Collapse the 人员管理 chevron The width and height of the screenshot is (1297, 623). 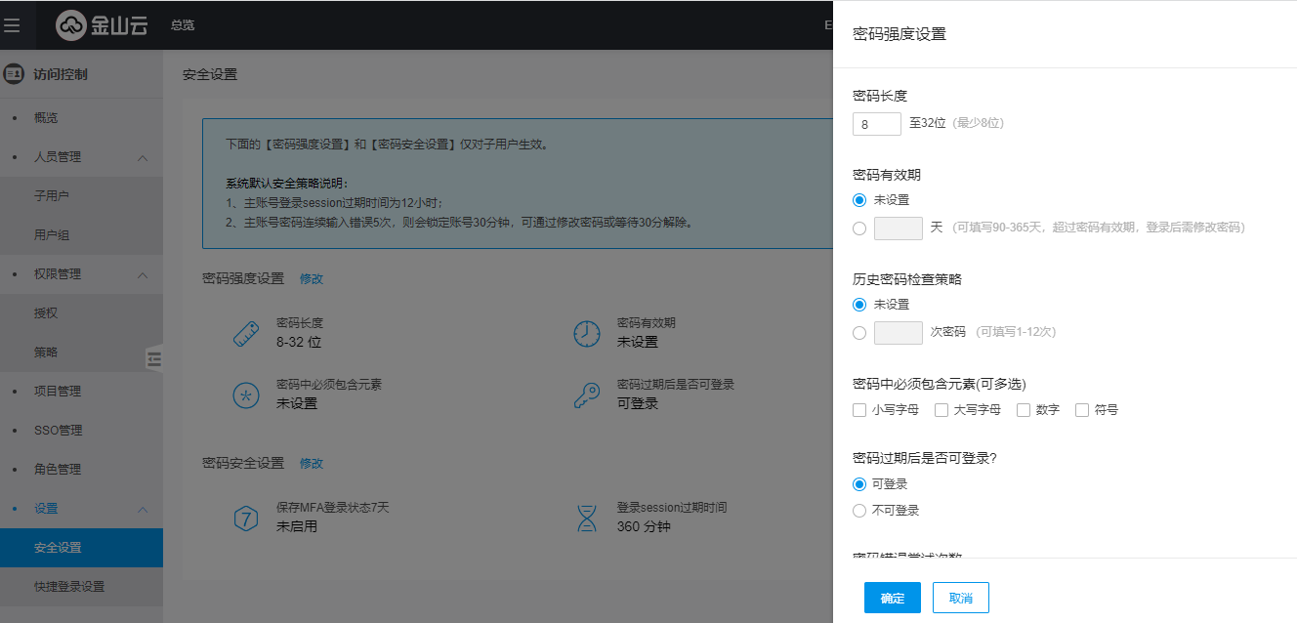point(143,157)
